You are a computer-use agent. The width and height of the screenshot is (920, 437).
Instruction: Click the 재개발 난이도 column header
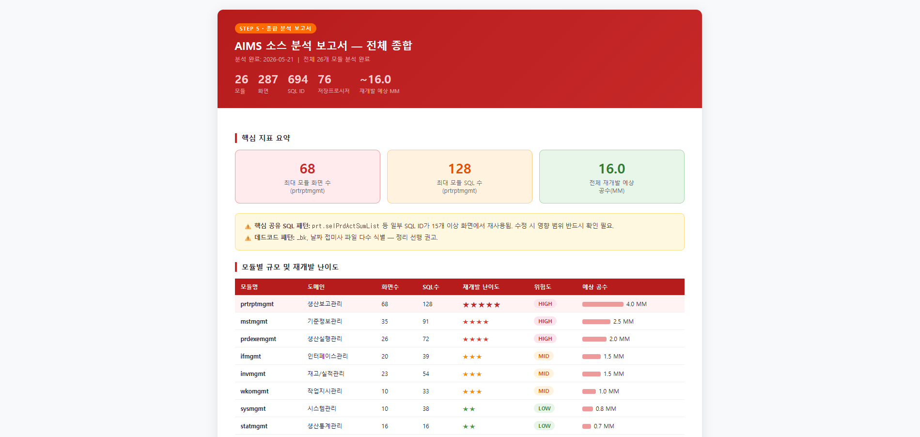pyautogui.click(x=481, y=287)
